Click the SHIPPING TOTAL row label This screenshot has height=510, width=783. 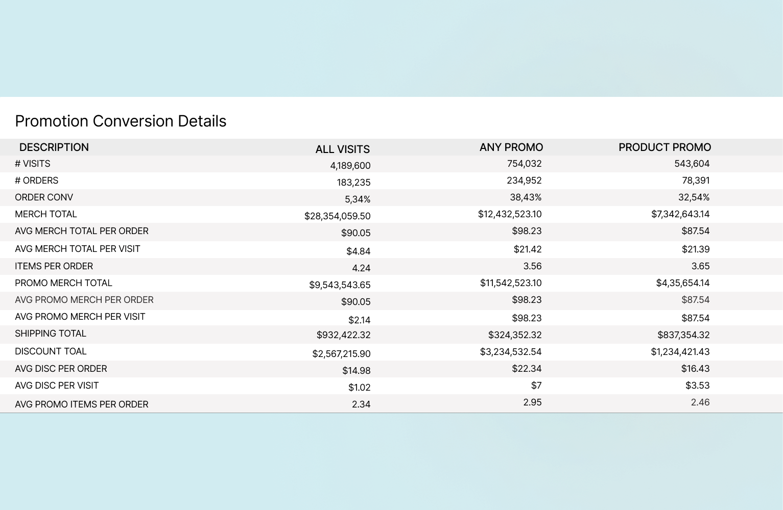pyautogui.click(x=51, y=334)
